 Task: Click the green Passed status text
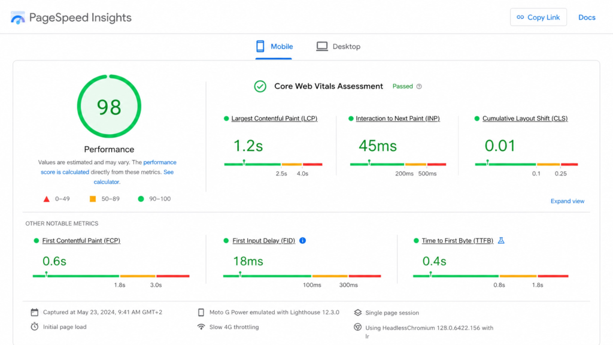point(402,86)
